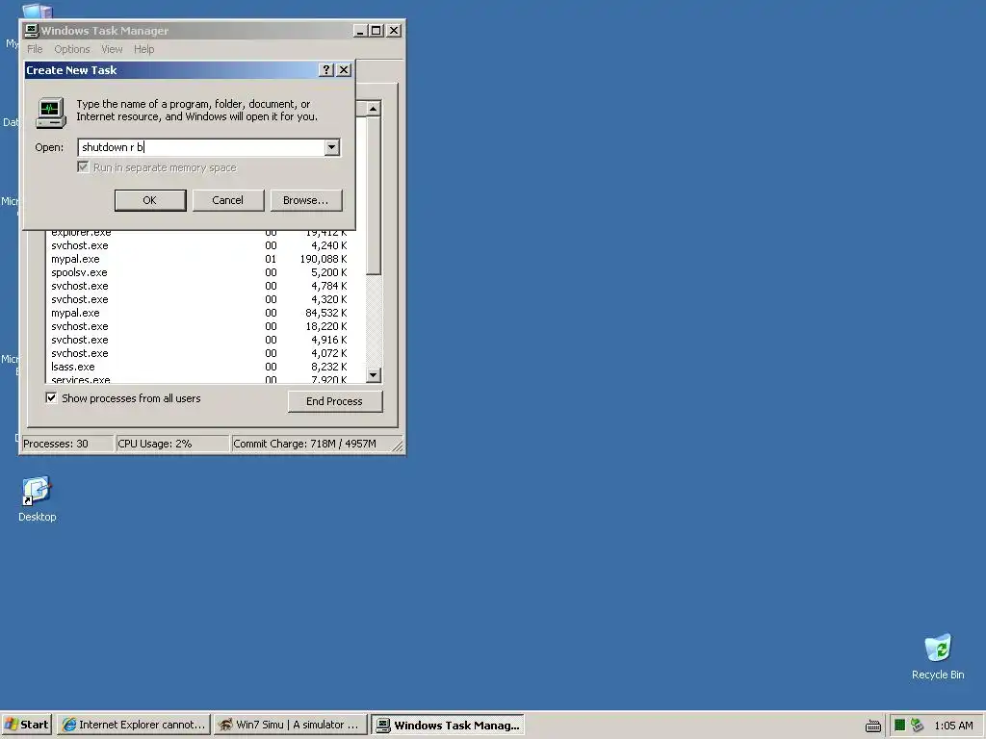Maximize the Windows Task Manager window
The height and width of the screenshot is (739, 986).
coord(376,30)
